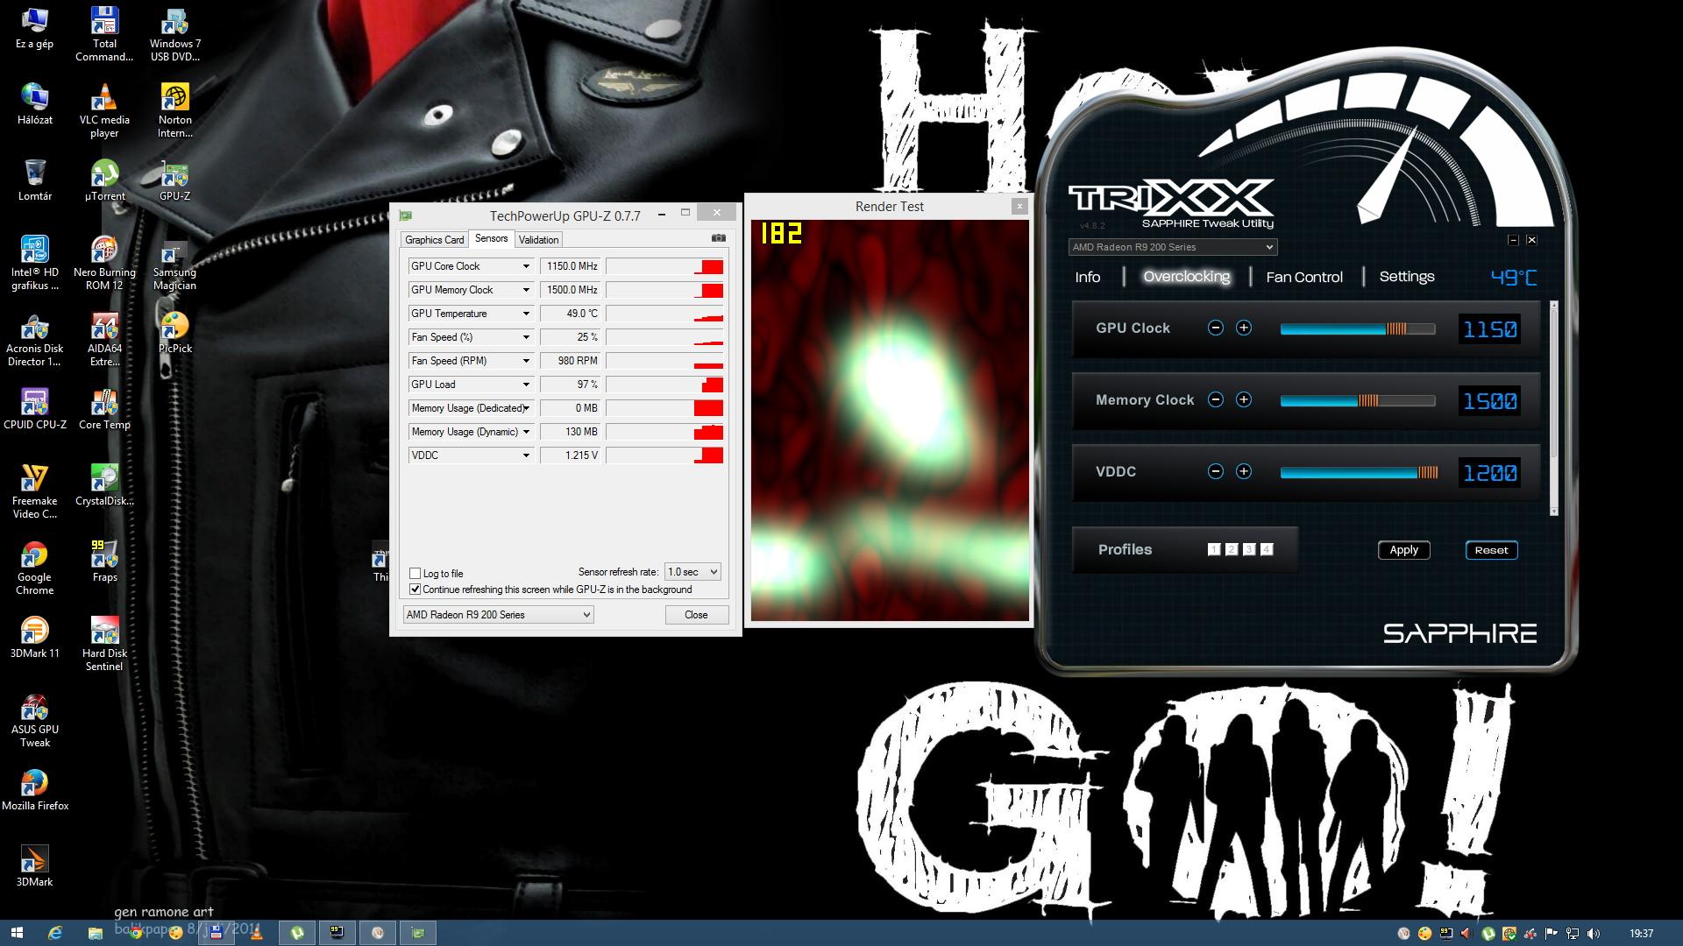This screenshot has height=946, width=1683.
Task: Click Internet Explorer on the taskbar
Action: pos(55,933)
